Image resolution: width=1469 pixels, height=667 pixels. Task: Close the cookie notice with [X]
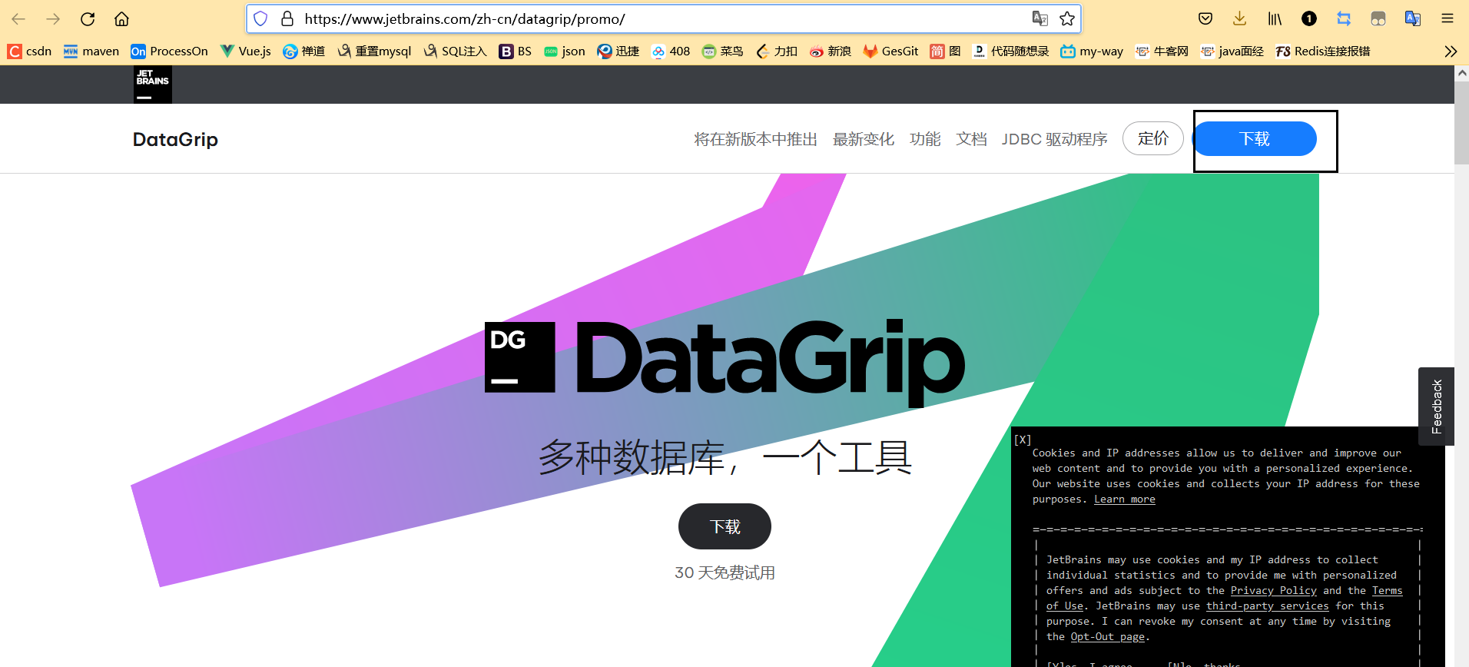point(1023,440)
